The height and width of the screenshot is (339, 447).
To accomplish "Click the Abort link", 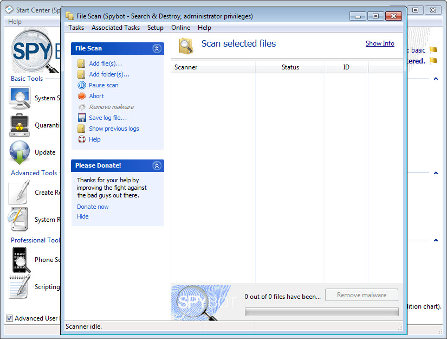I will click(96, 96).
